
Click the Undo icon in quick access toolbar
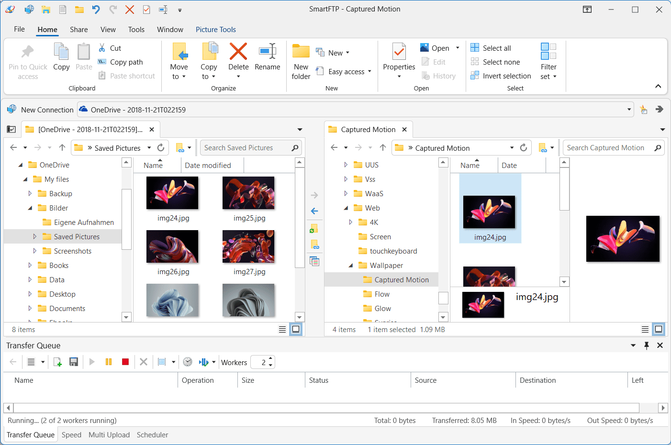(x=96, y=9)
